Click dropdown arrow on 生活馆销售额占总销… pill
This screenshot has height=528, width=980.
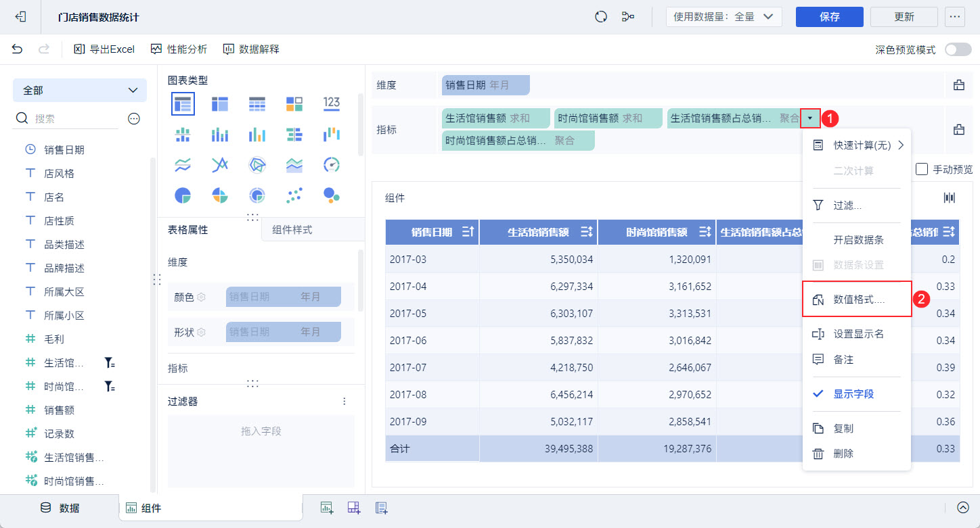[810, 118]
